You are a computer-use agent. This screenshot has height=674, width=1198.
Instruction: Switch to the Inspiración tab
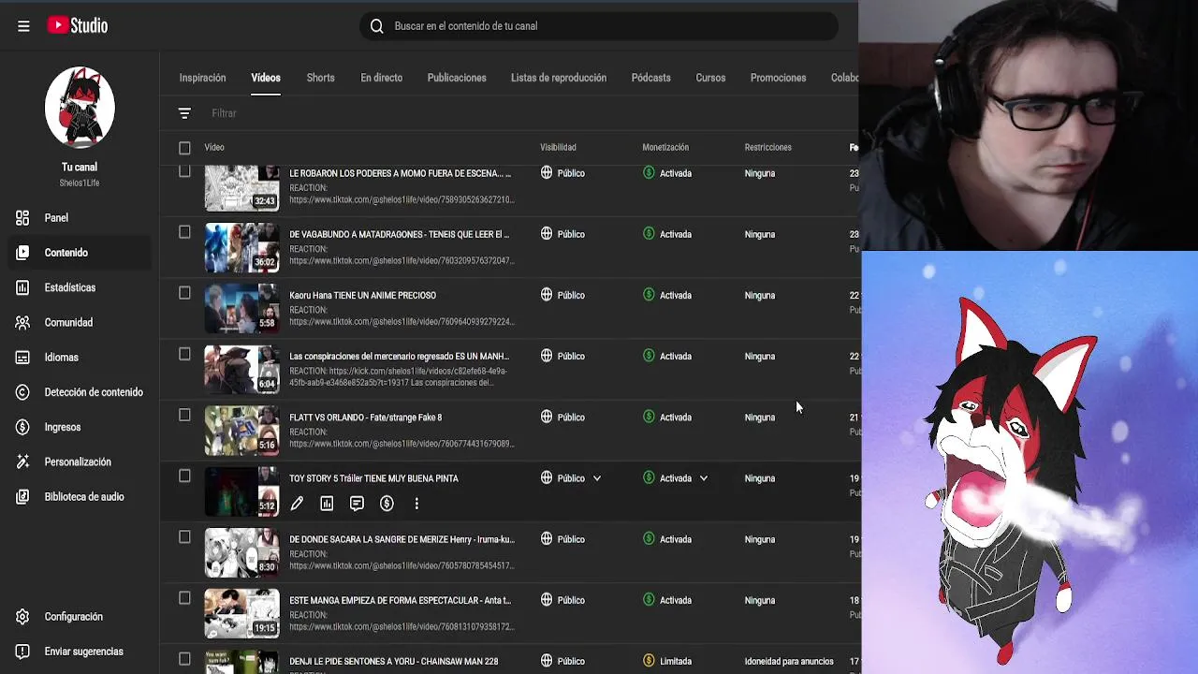[203, 78]
